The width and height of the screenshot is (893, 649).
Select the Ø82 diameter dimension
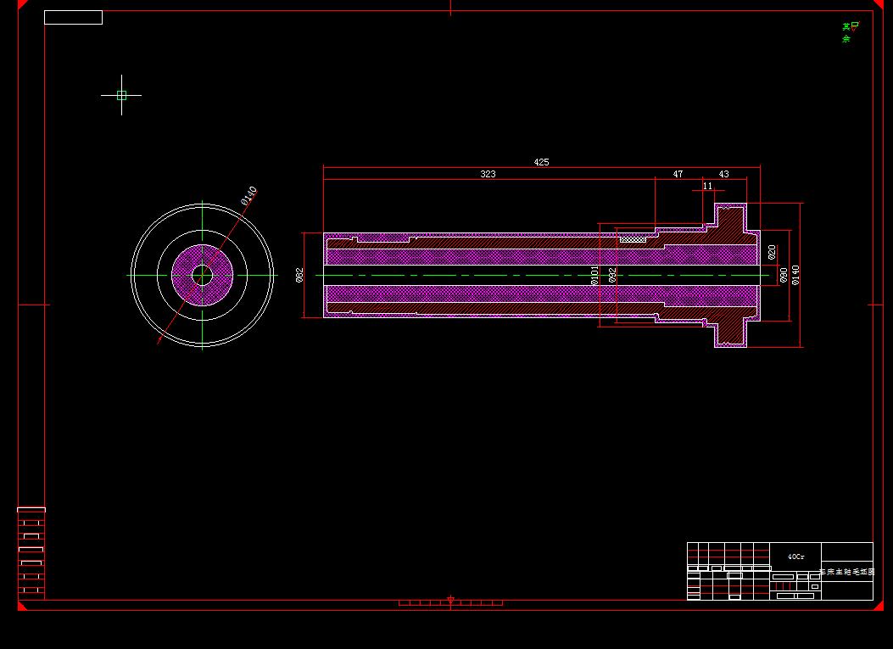click(299, 275)
